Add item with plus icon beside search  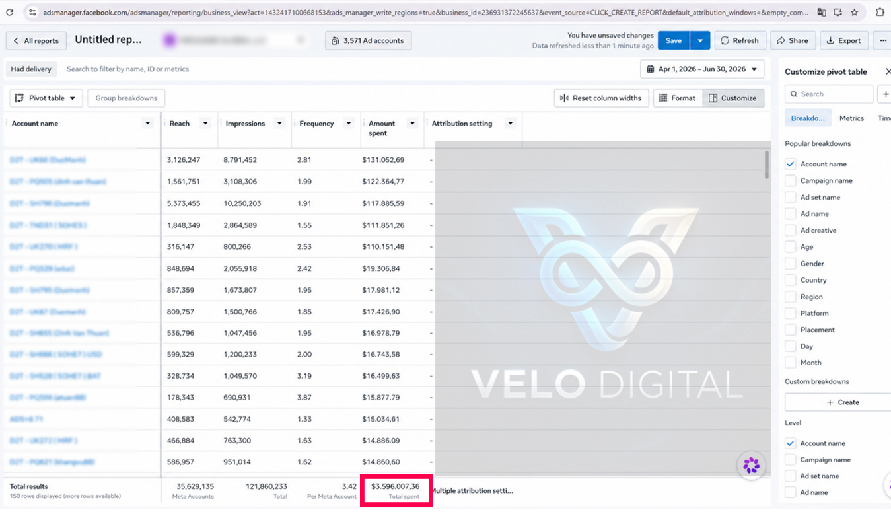coord(885,94)
